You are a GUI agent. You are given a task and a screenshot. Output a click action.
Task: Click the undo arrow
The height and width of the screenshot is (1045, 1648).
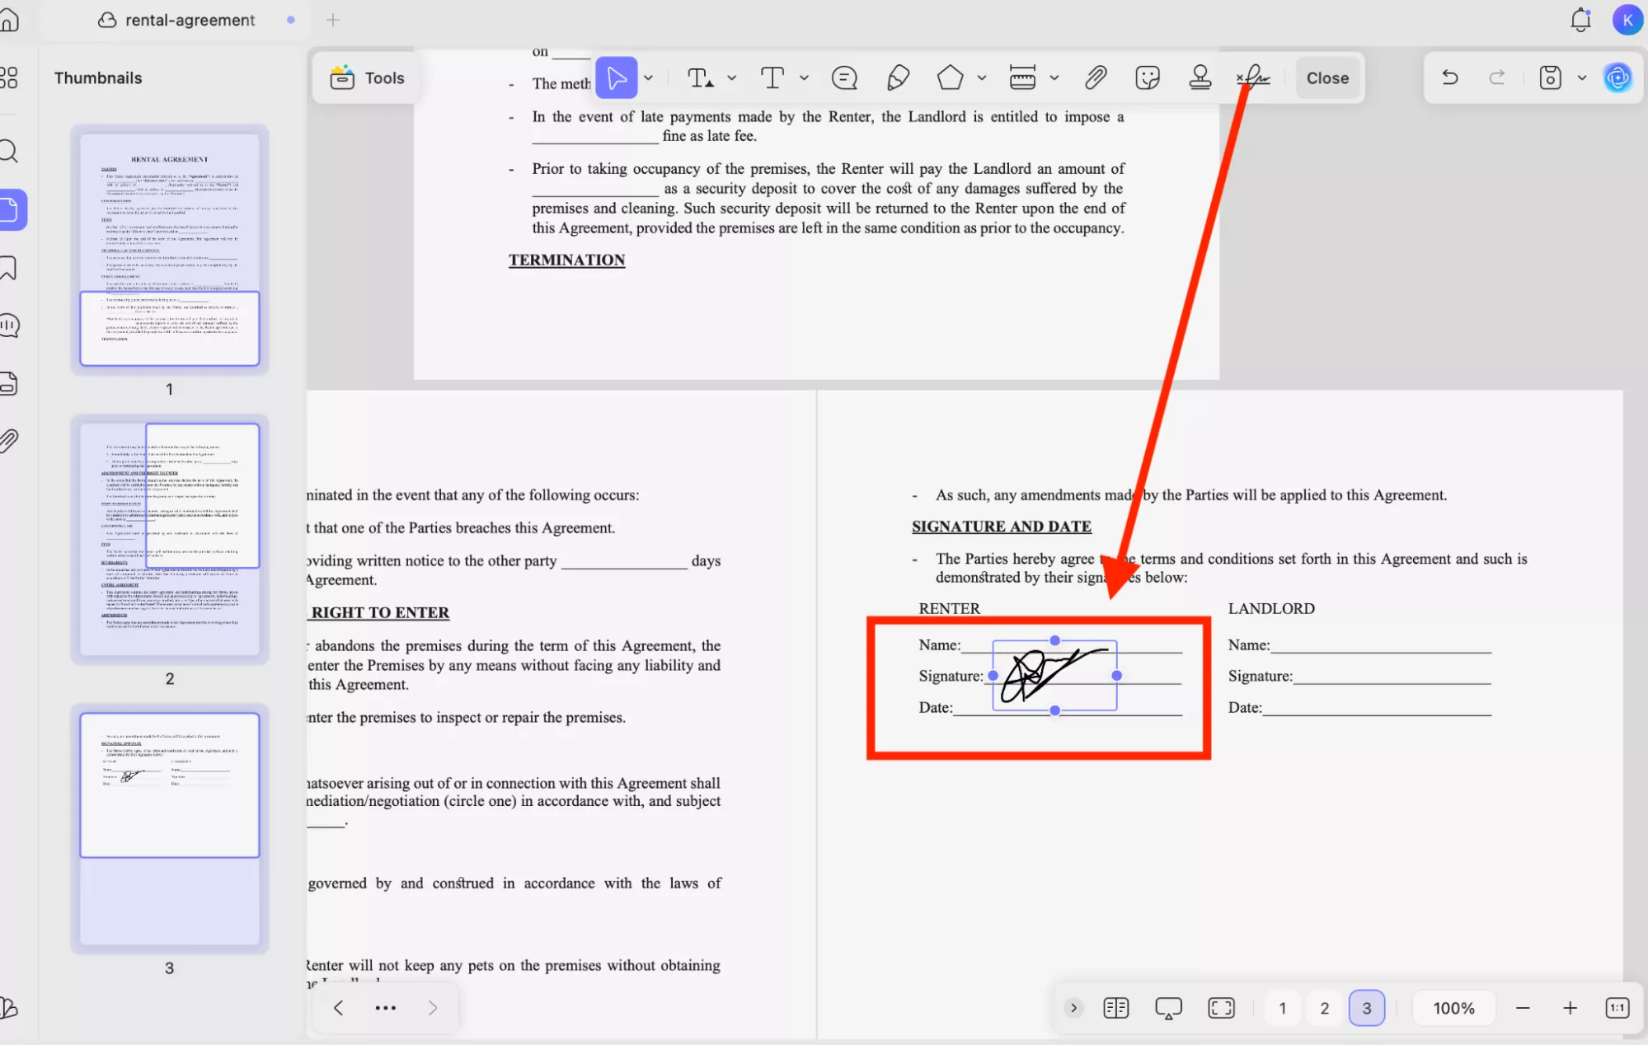[1449, 77]
